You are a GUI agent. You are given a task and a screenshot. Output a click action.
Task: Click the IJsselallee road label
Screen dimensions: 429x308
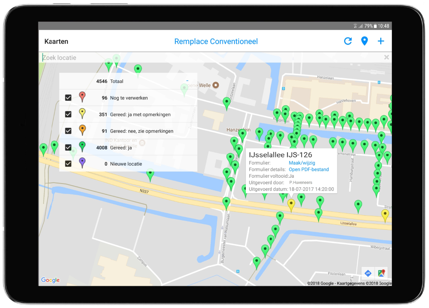(x=348, y=223)
